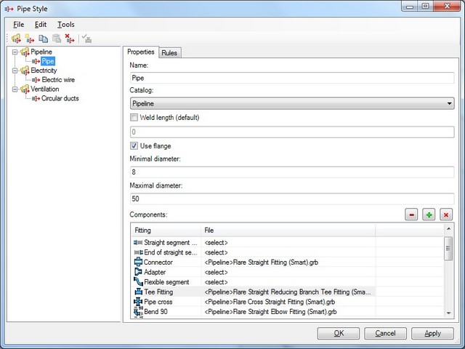Collapse the Ventilation tree node

point(15,89)
